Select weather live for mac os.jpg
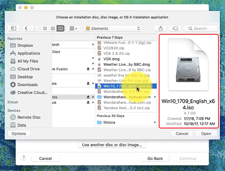 point(126,75)
